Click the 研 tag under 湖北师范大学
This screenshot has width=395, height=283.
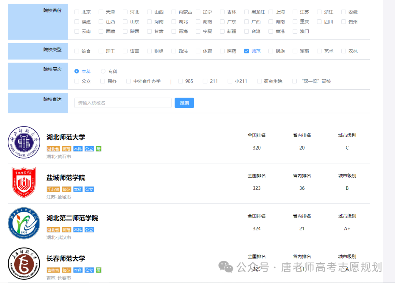click(98, 149)
